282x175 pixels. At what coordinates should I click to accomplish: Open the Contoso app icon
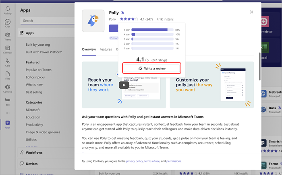pos(8,87)
